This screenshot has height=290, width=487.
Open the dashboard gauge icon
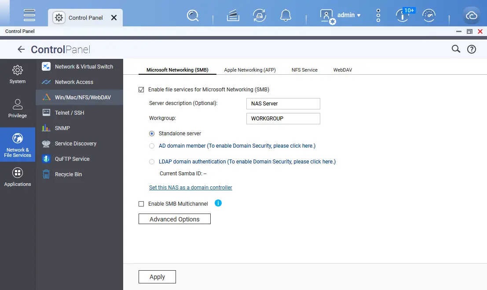(x=428, y=15)
